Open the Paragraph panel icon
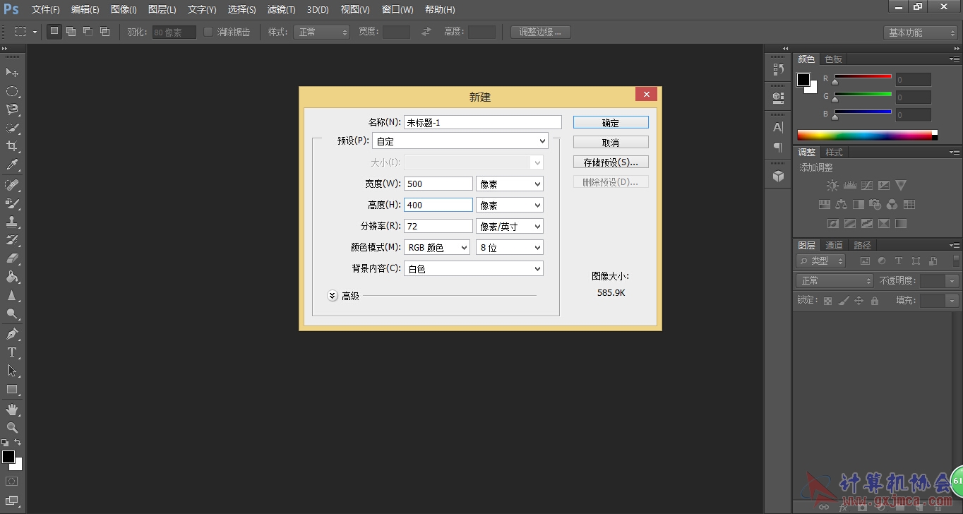 778,147
